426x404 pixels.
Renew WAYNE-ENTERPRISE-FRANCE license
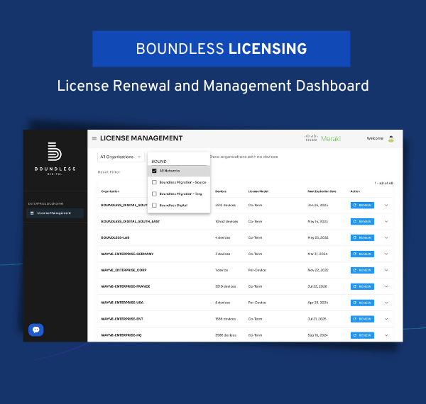[362, 286]
